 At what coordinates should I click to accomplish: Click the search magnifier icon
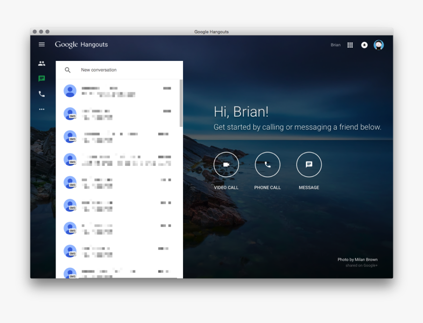(x=68, y=70)
